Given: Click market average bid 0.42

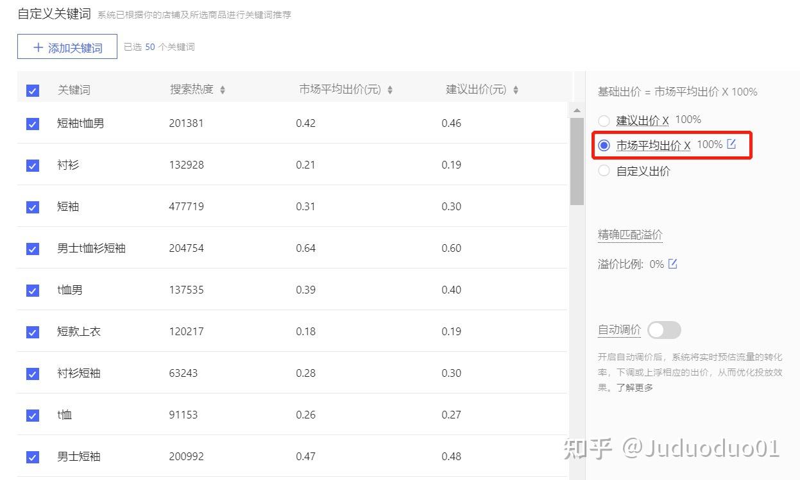Looking at the screenshot, I should pos(306,123).
